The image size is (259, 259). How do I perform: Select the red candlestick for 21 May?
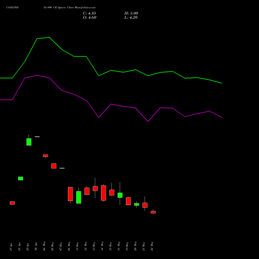[145, 205]
